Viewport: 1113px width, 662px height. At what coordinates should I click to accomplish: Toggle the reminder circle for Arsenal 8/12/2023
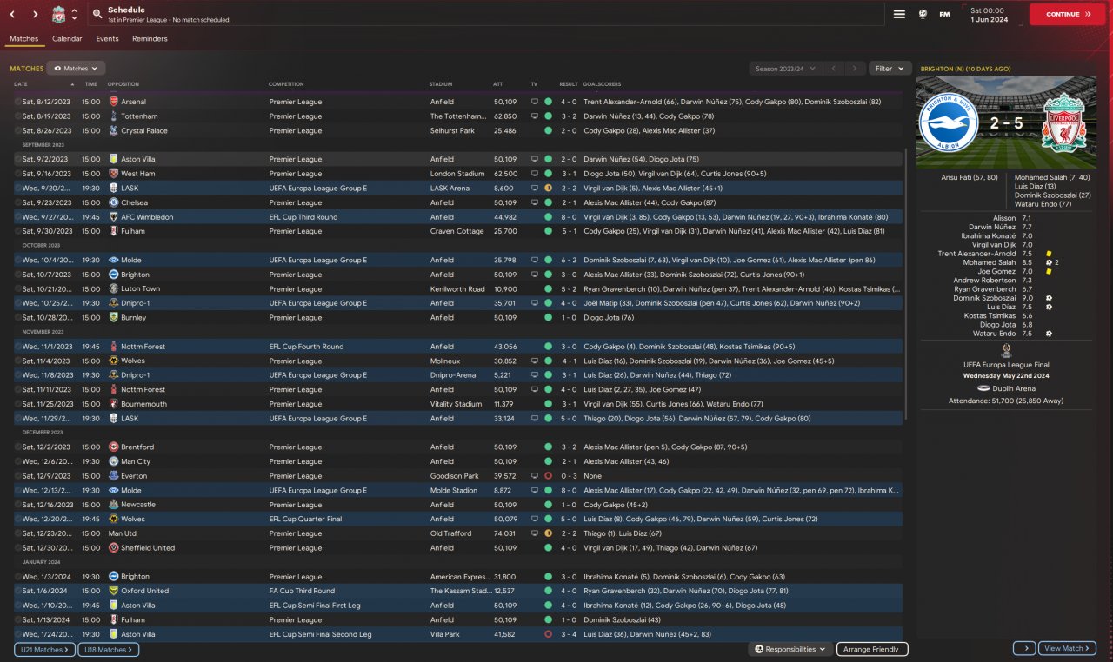17,102
